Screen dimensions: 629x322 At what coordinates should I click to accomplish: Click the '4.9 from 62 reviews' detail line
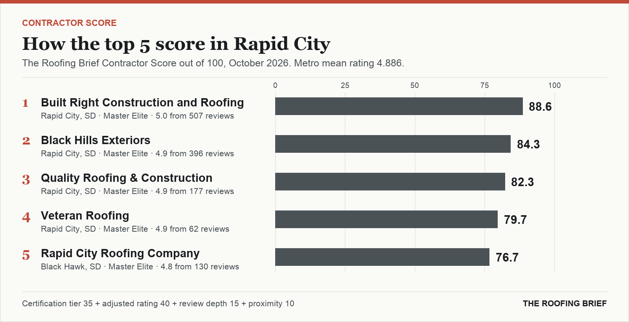pyautogui.click(x=135, y=229)
